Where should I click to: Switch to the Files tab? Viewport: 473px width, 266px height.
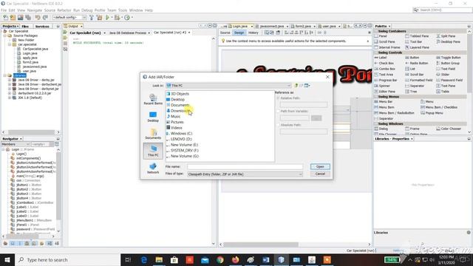pos(25,27)
